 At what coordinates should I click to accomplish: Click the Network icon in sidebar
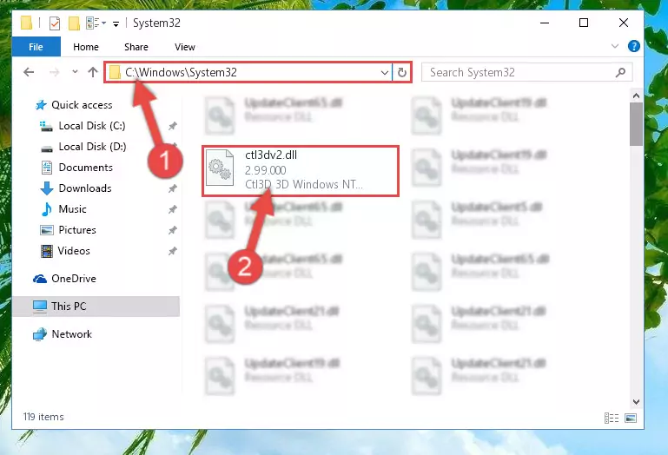(40, 334)
